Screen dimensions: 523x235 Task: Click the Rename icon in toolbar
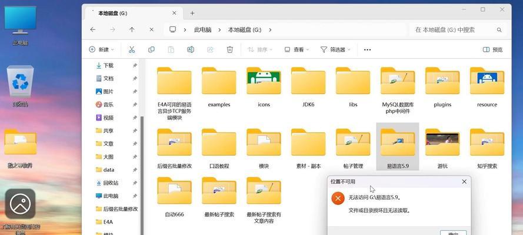191,49
